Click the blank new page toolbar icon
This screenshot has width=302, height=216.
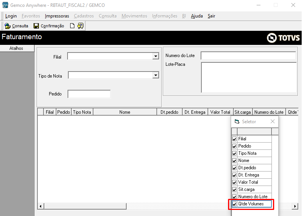point(72,26)
